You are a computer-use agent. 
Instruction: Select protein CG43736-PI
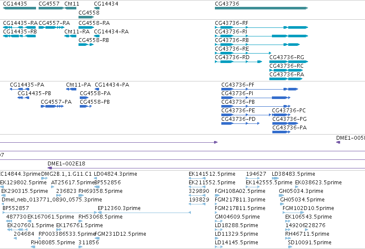coord(256,98)
